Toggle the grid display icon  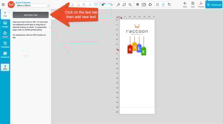(x=158, y=5)
